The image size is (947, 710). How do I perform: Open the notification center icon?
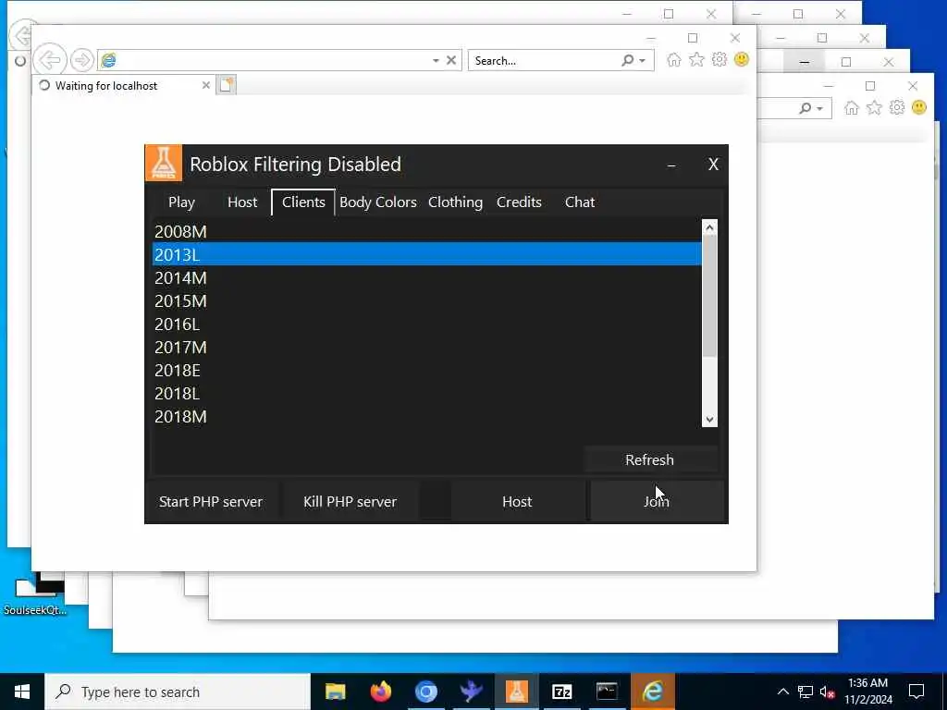coord(916,692)
